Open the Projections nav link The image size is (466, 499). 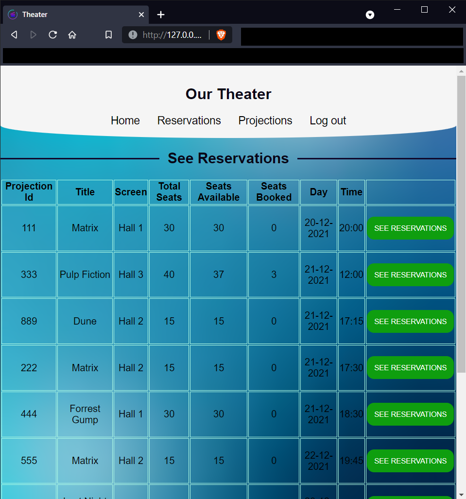coord(265,120)
